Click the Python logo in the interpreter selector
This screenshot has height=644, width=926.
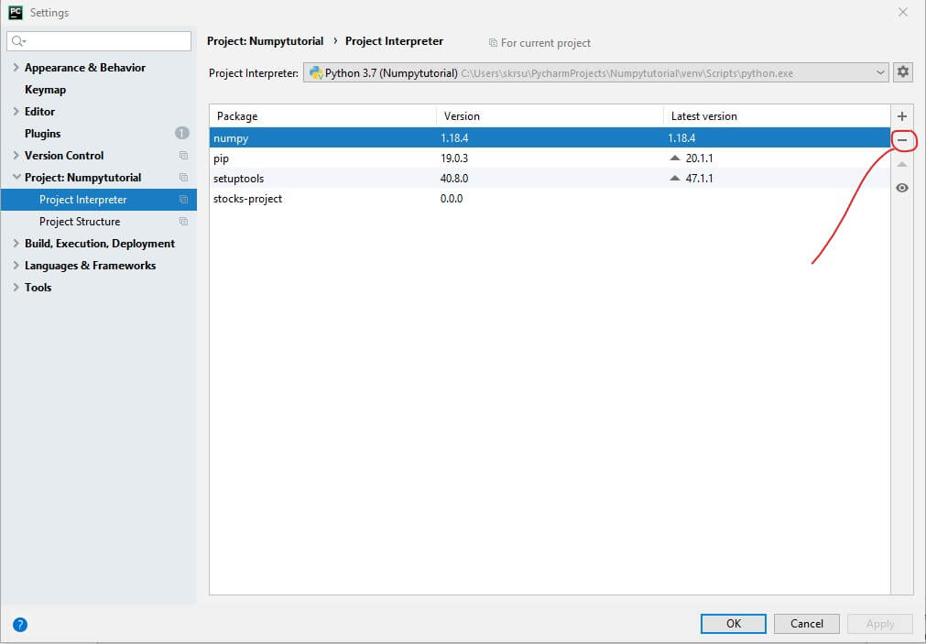point(318,71)
